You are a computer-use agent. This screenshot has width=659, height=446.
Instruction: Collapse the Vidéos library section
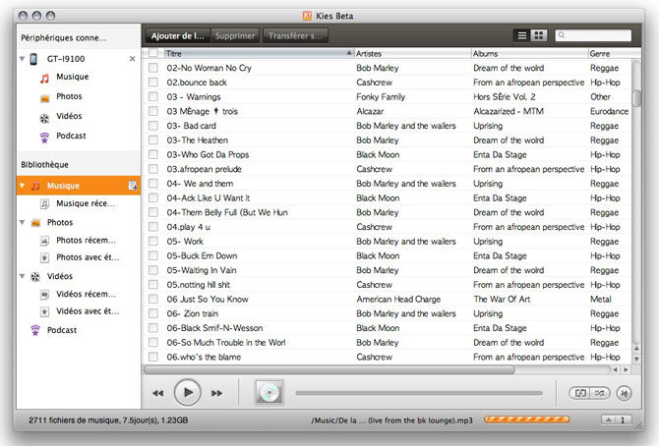(x=23, y=276)
